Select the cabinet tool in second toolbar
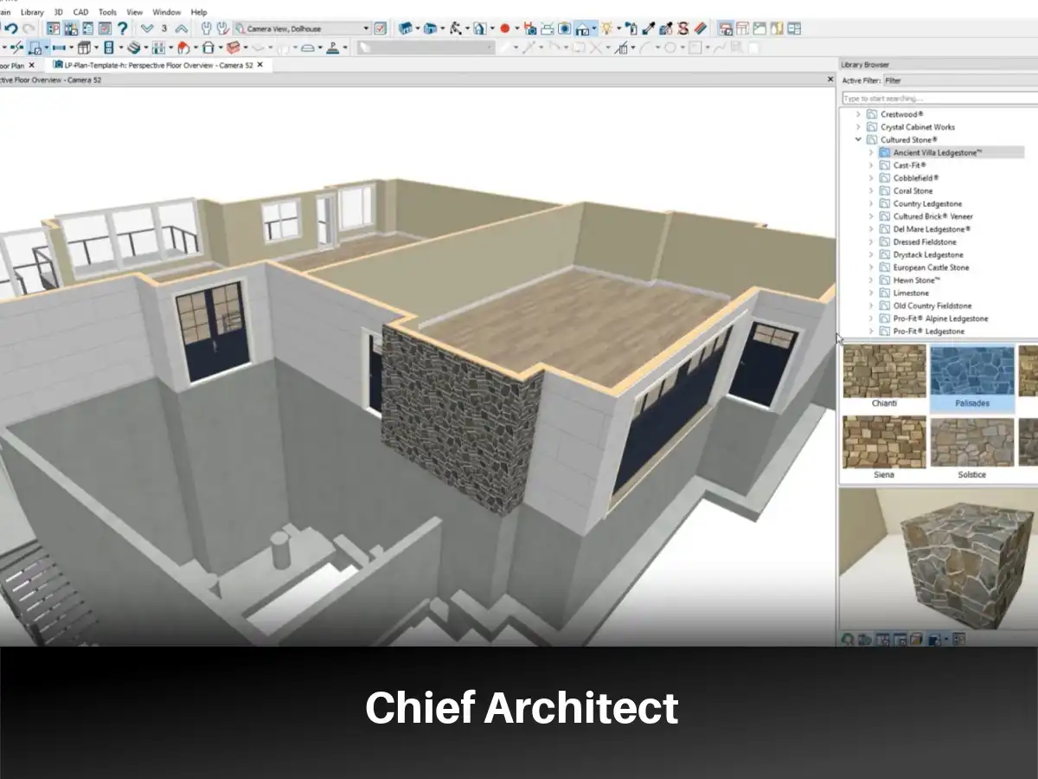This screenshot has height=779, width=1038. click(x=83, y=47)
